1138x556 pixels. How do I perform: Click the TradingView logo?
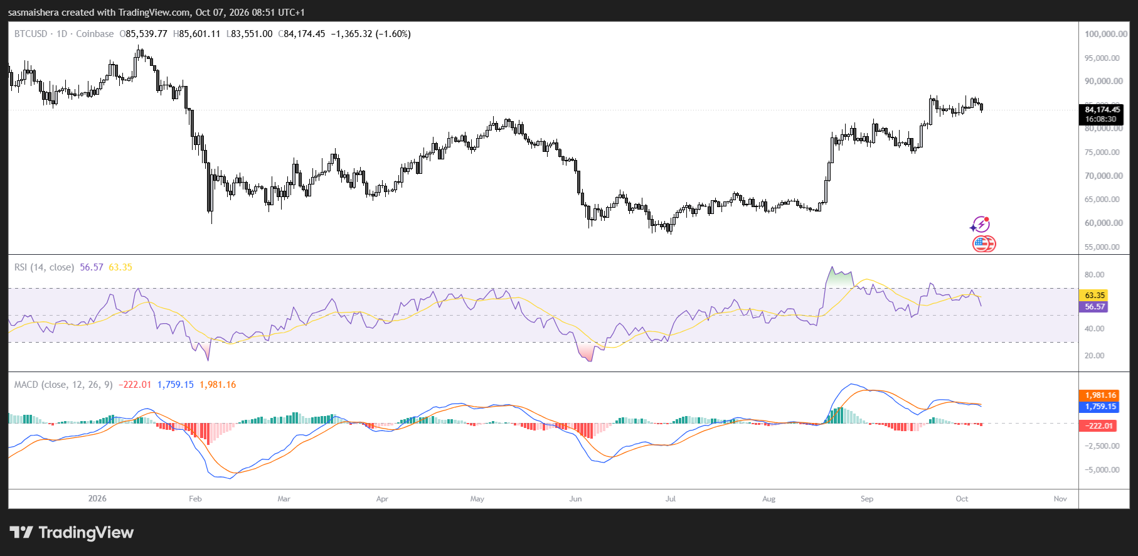[x=72, y=532]
